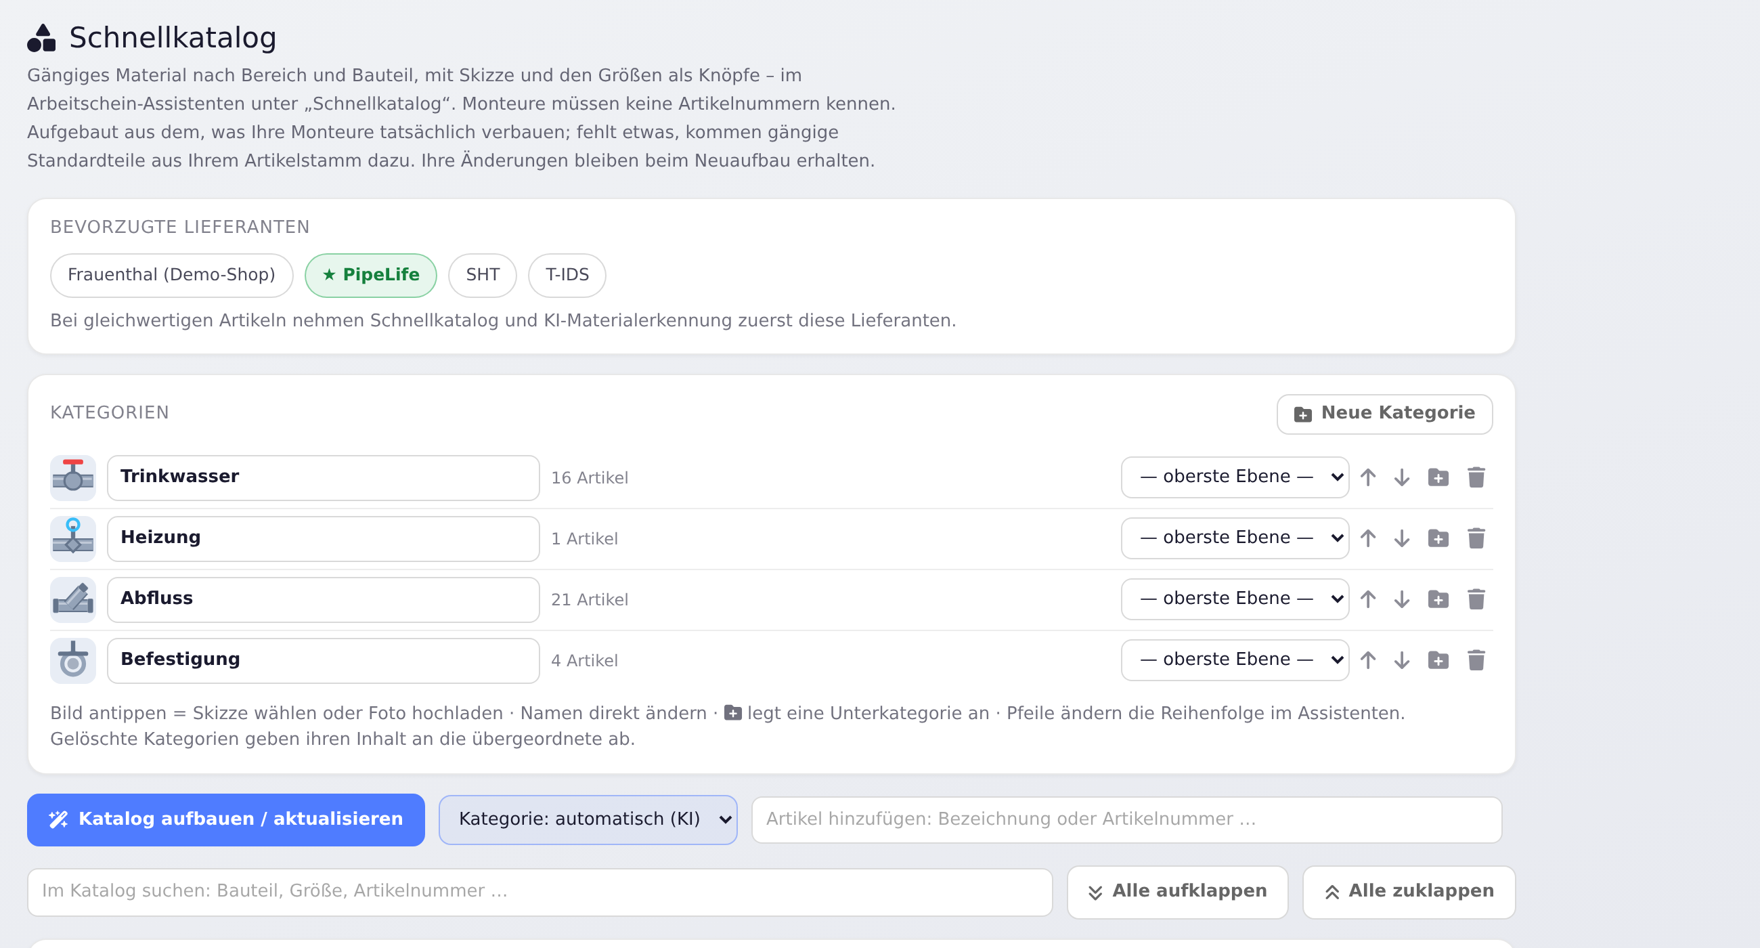Change the Abfluss sketch image
This screenshot has width=1760, height=948.
click(73, 599)
